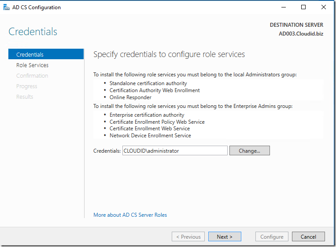Click the Configure button
336x247 pixels.
point(272,237)
